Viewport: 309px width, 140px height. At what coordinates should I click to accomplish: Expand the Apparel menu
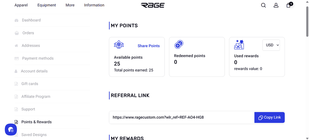coord(21,5)
